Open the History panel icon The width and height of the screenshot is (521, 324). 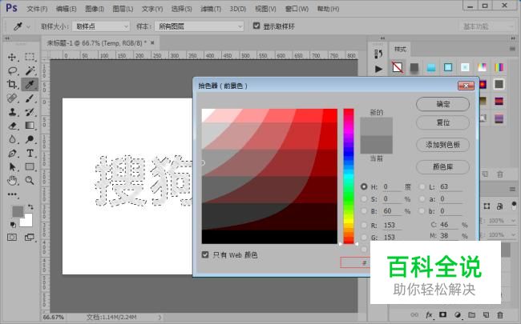pyautogui.click(x=378, y=54)
